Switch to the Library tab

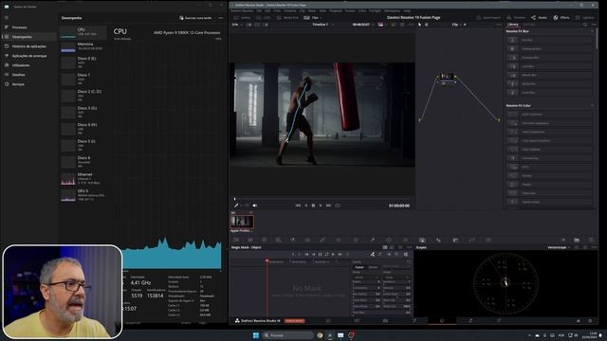(512, 25)
